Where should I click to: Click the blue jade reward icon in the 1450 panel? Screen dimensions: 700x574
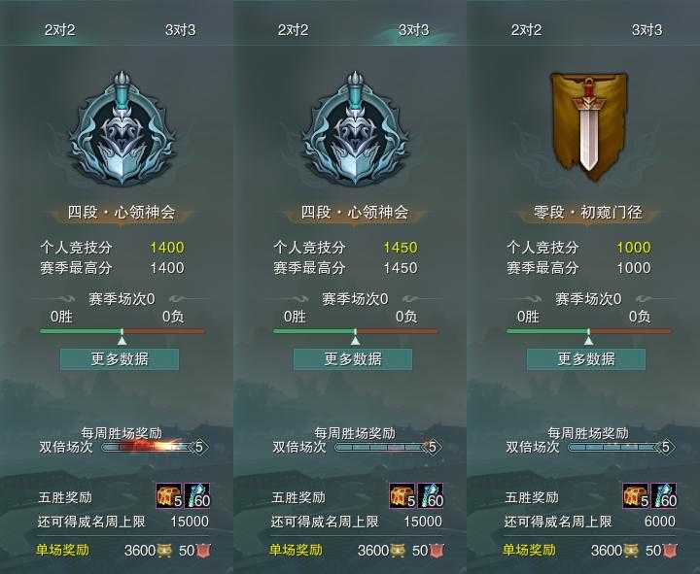tap(431, 496)
